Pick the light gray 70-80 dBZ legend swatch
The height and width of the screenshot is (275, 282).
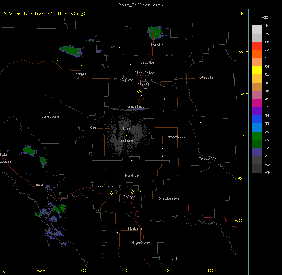(x=257, y=30)
